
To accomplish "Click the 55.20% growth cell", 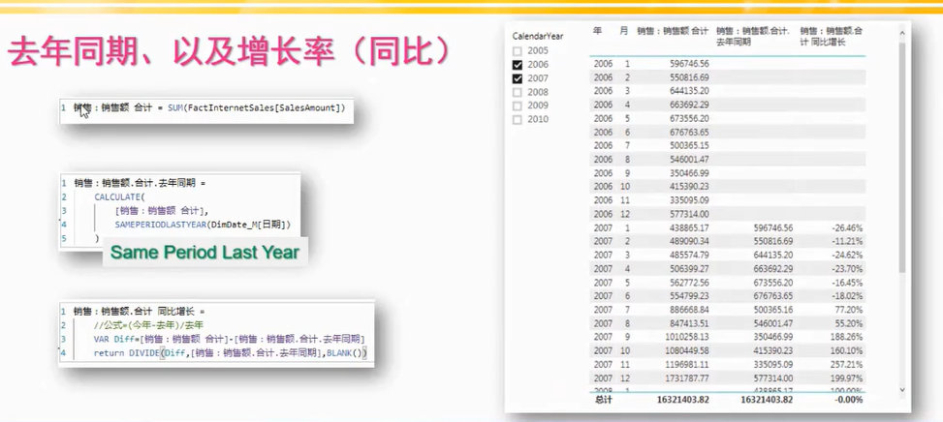I will click(x=849, y=323).
